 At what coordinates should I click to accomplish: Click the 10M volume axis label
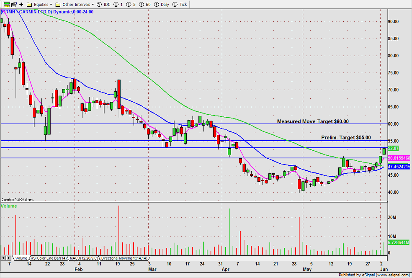coord(392,237)
